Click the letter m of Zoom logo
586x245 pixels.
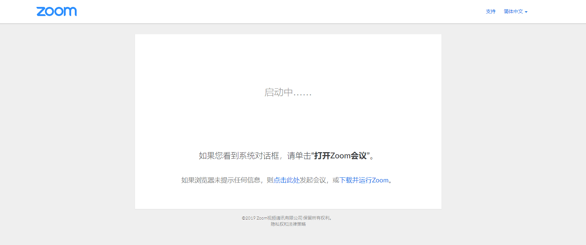[71, 12]
